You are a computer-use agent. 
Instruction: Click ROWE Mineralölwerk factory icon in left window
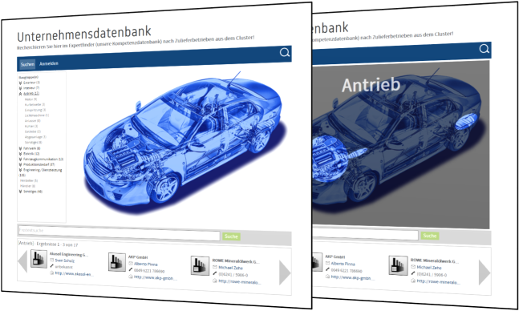point(200,265)
